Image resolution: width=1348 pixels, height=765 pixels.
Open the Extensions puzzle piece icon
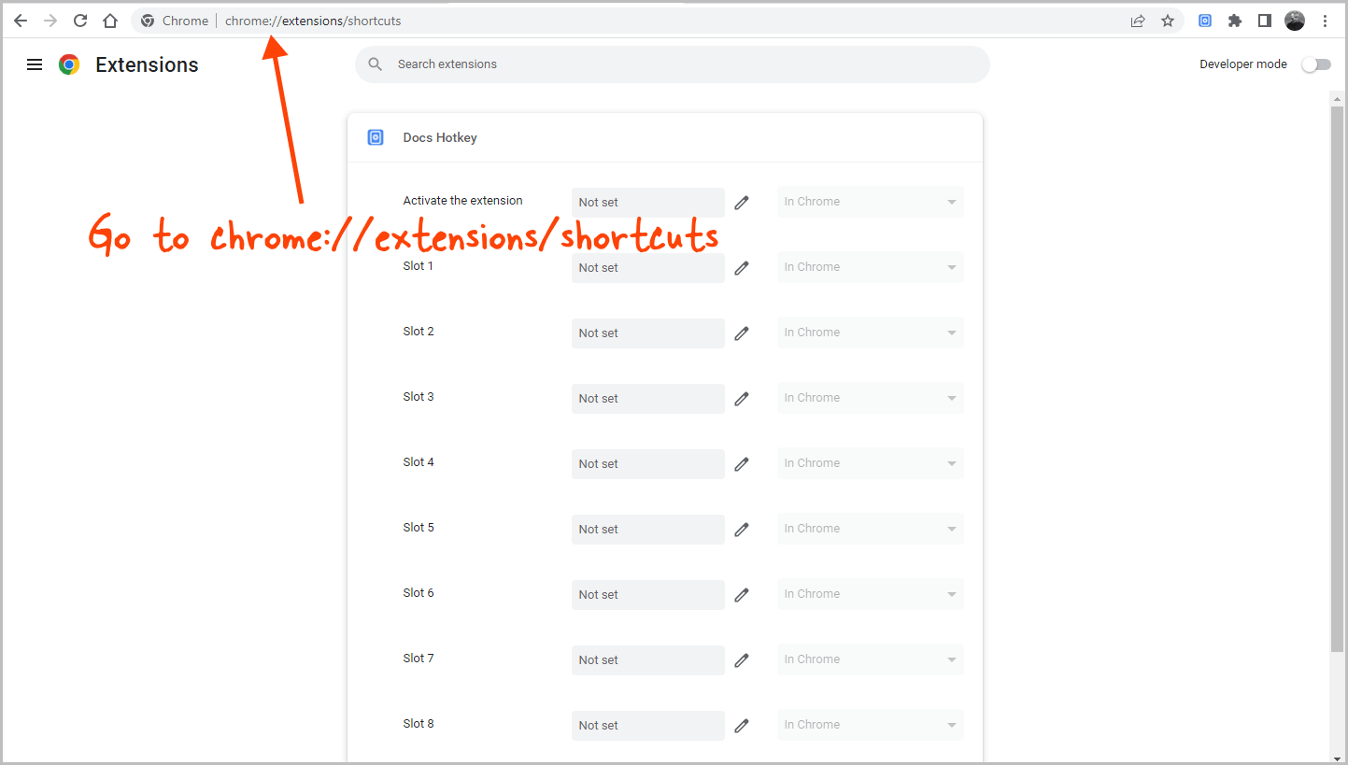(1235, 20)
